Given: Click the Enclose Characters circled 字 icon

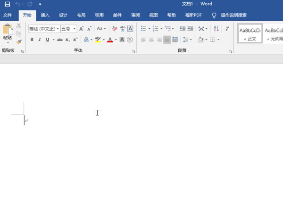Looking at the screenshot, I should [x=130, y=40].
